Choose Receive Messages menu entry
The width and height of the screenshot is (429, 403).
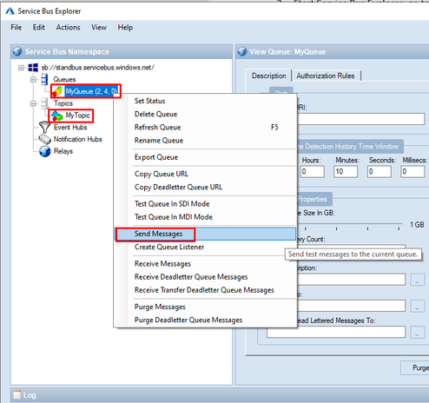pyautogui.click(x=206, y=264)
